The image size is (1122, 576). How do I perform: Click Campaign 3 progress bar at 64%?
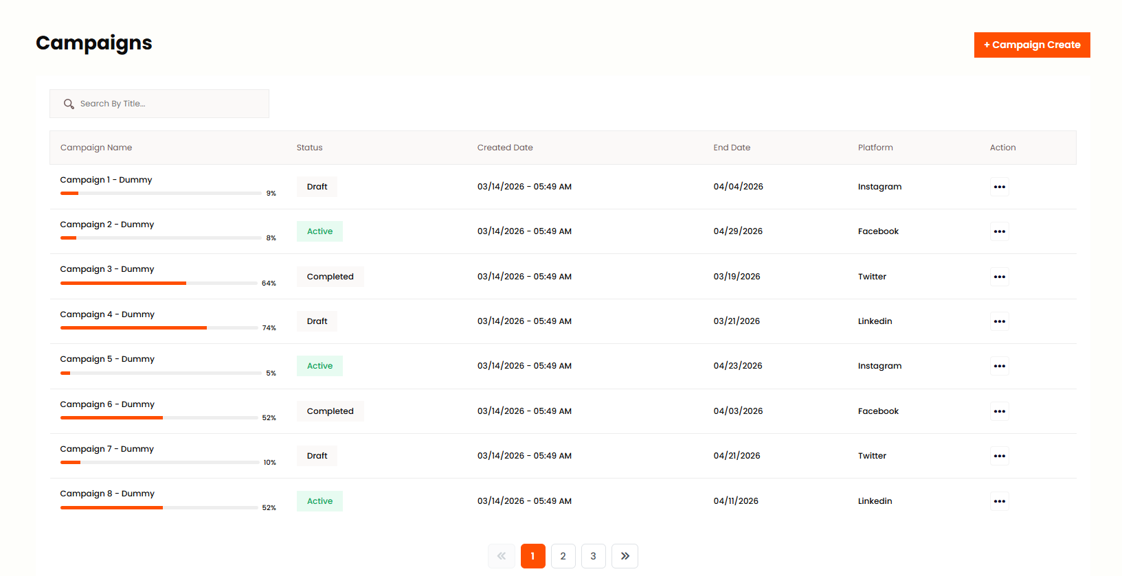click(x=159, y=283)
